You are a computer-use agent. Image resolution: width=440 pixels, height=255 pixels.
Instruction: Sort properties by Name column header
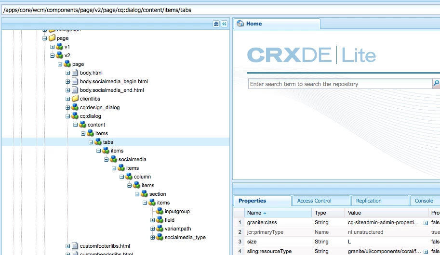[x=278, y=213]
